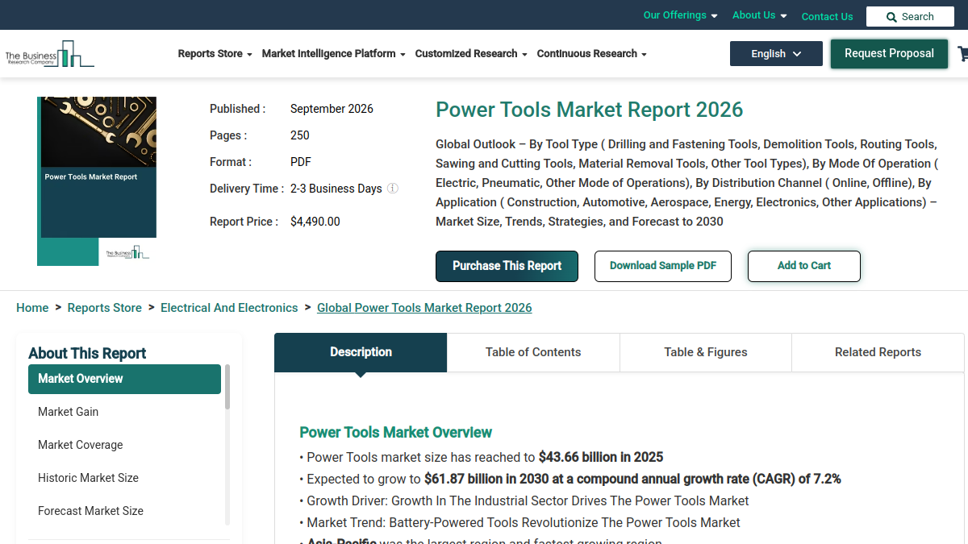Select the Description tab
Viewport: 968px width, 544px height.
(x=361, y=352)
